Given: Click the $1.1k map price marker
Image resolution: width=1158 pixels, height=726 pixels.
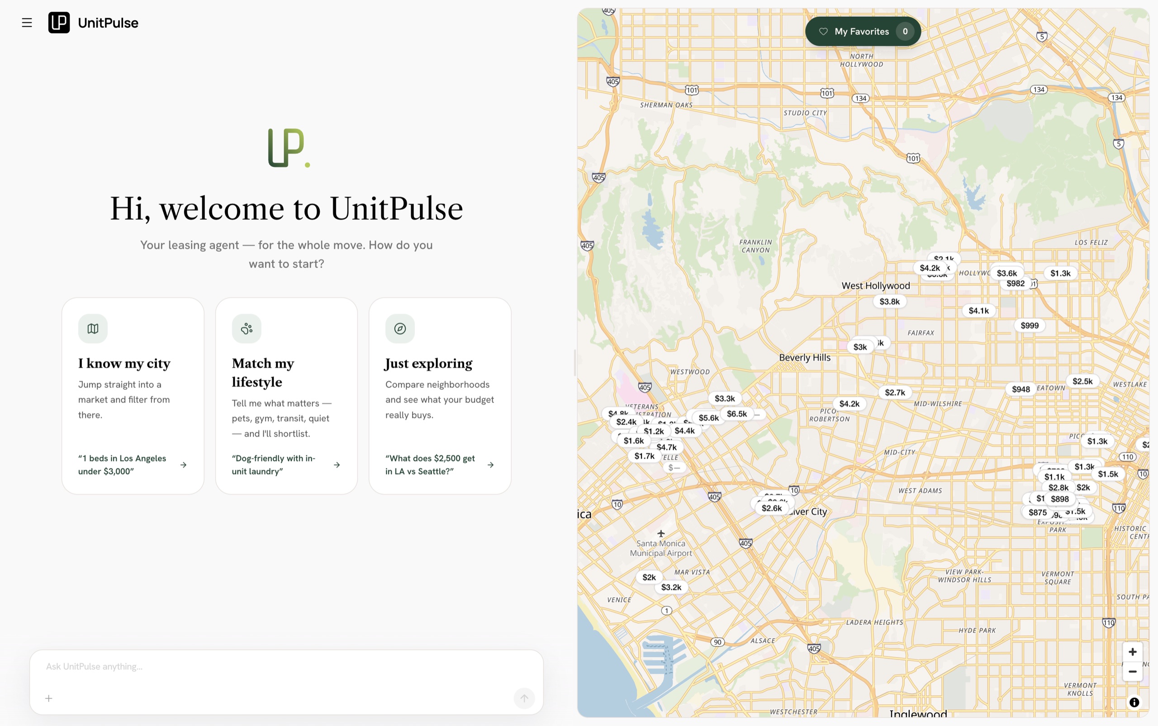Looking at the screenshot, I should (1054, 477).
